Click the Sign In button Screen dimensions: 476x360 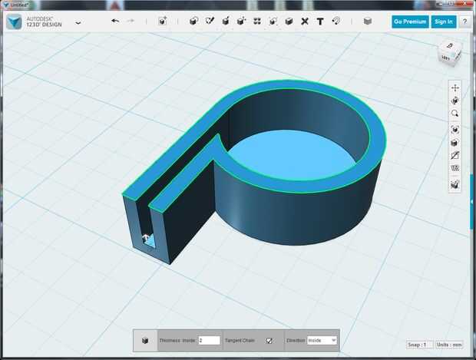click(444, 21)
